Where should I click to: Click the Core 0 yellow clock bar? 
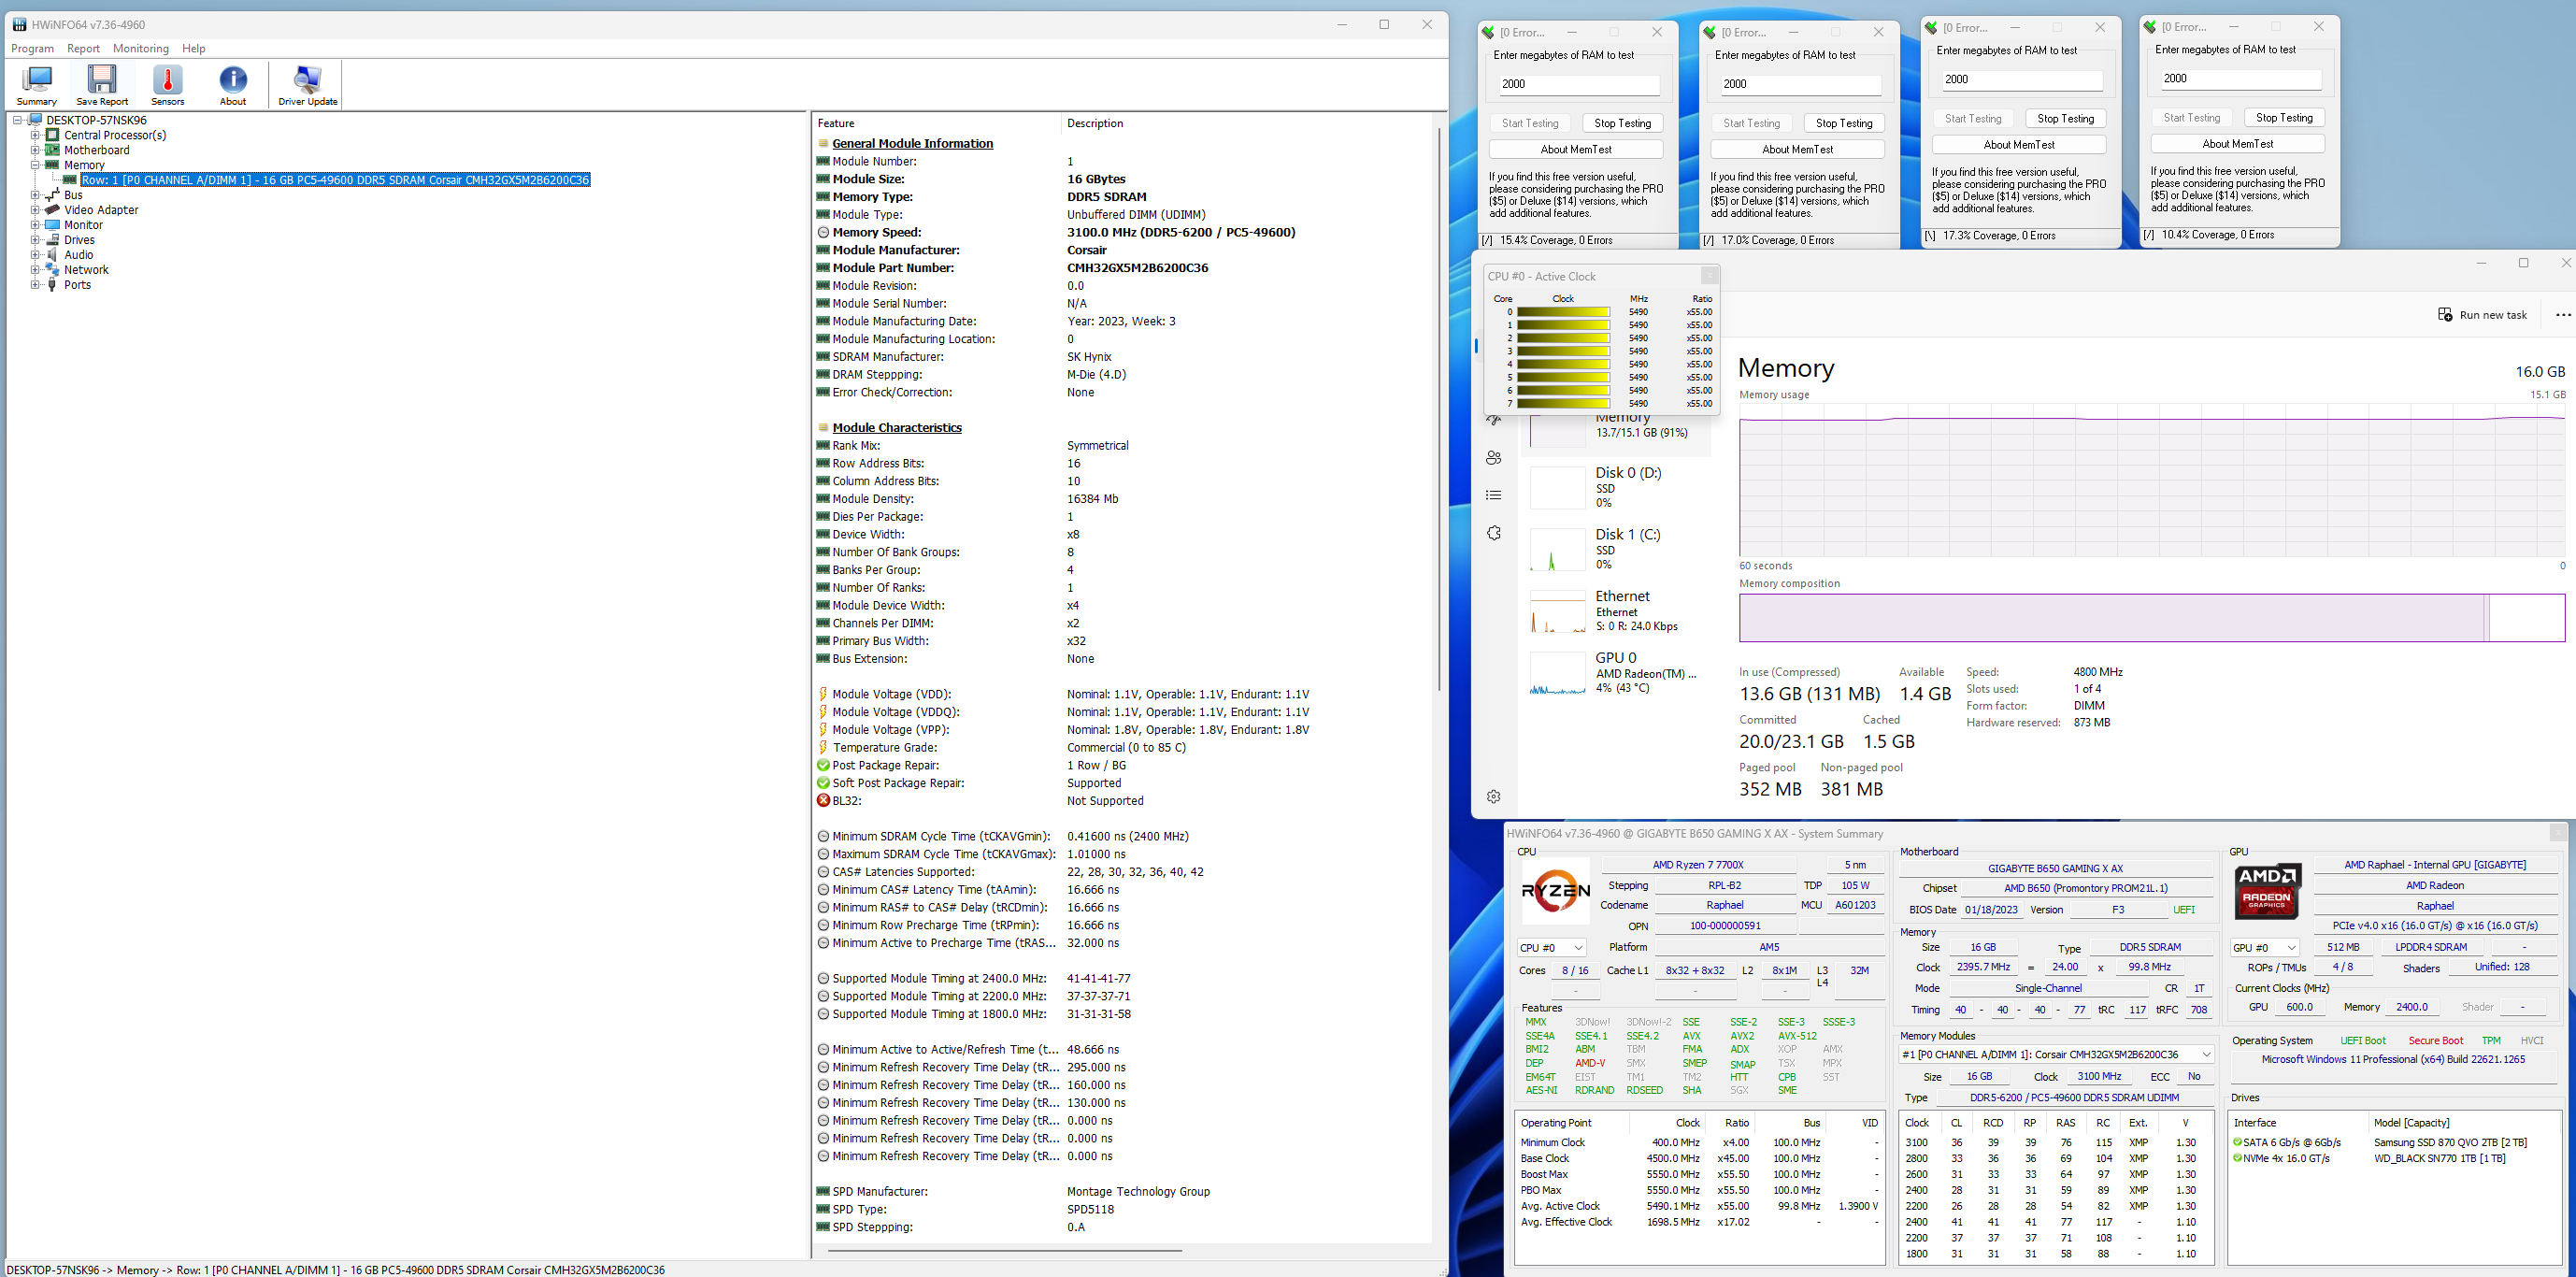coord(1563,312)
